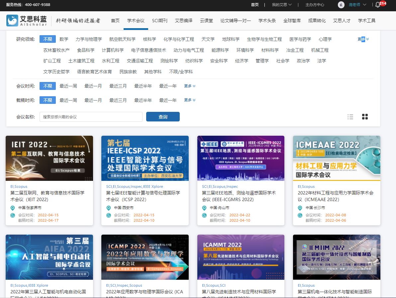Image resolution: width=396 pixels, height=298 pixels.
Task: Click the AiScholar whale logo
Action: point(12,21)
